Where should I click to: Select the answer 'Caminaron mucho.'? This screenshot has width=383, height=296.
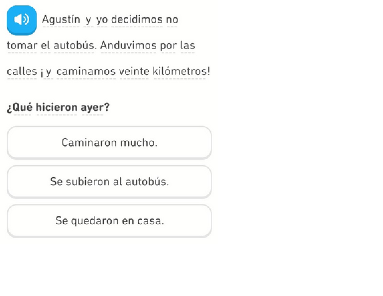[109, 143]
